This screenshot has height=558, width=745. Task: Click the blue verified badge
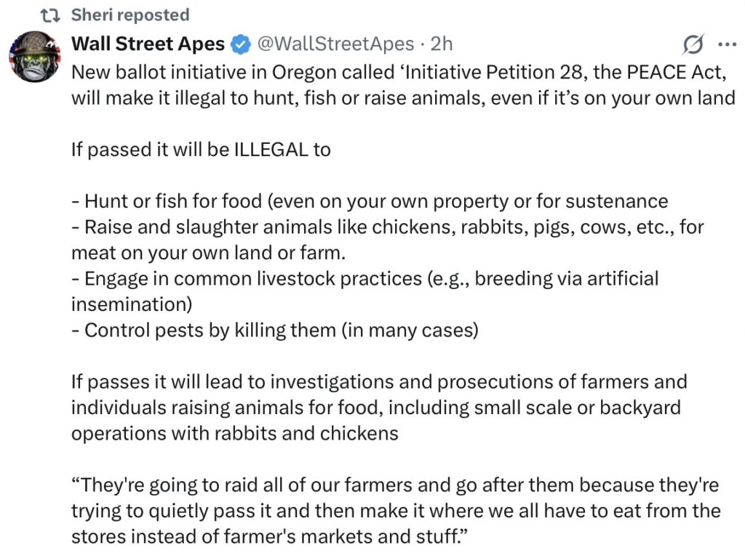[239, 44]
